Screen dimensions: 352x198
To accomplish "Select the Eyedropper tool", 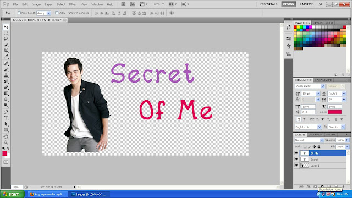I will (6, 56).
